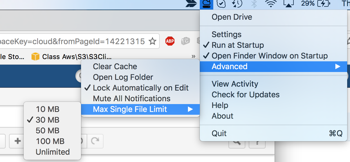Toggle Lock Automatically on Edit
This screenshot has height=162, width=350.
tap(141, 88)
